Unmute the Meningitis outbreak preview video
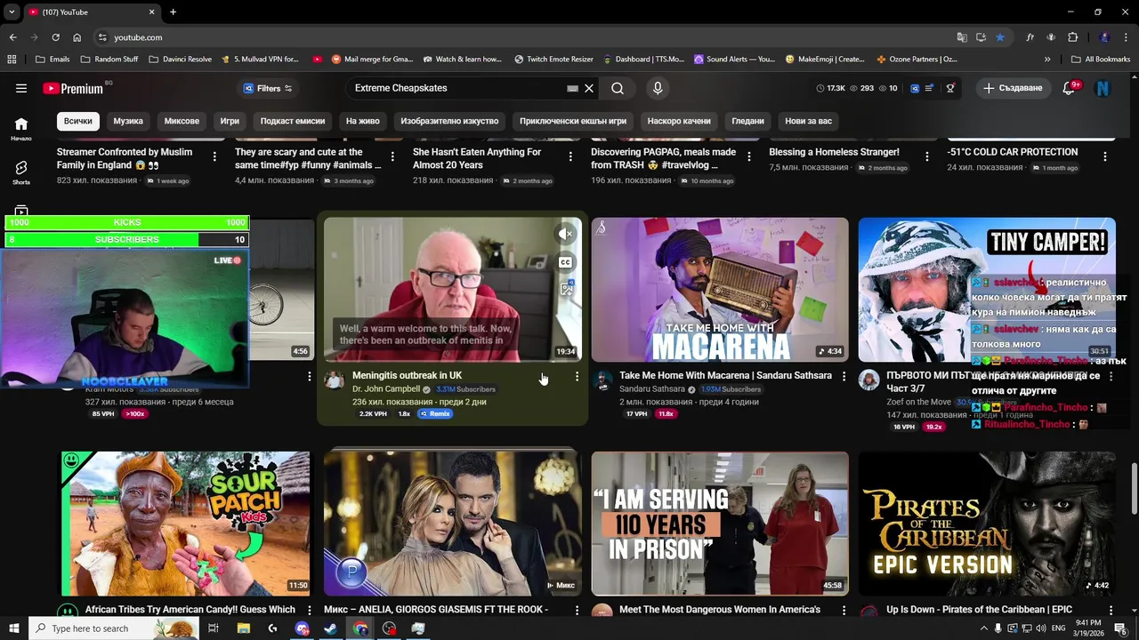 (565, 234)
